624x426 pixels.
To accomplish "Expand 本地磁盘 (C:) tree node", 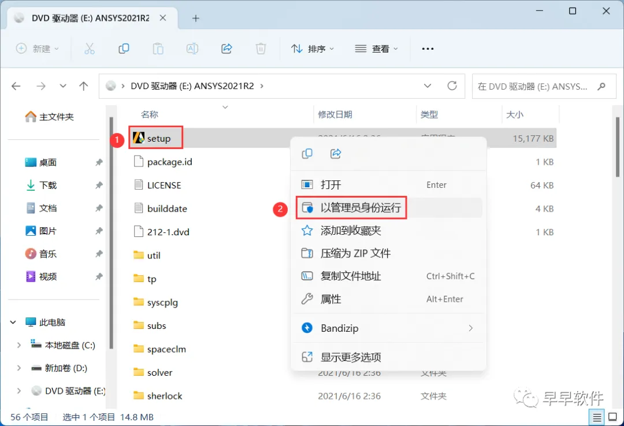I will coord(18,345).
